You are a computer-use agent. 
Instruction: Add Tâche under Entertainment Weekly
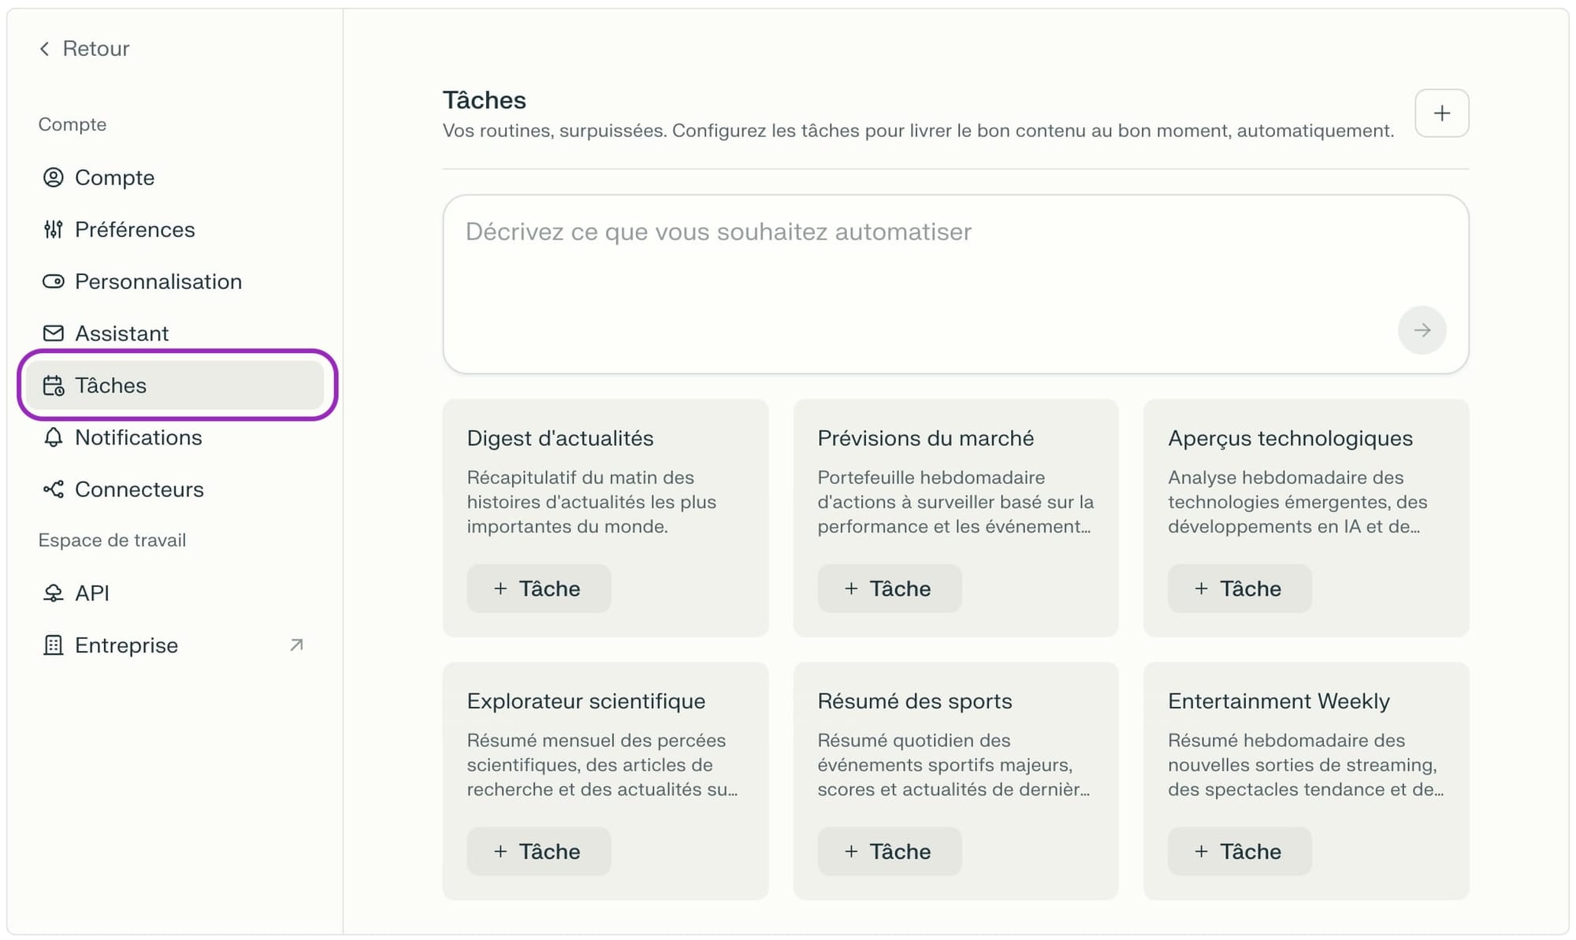click(x=1239, y=851)
